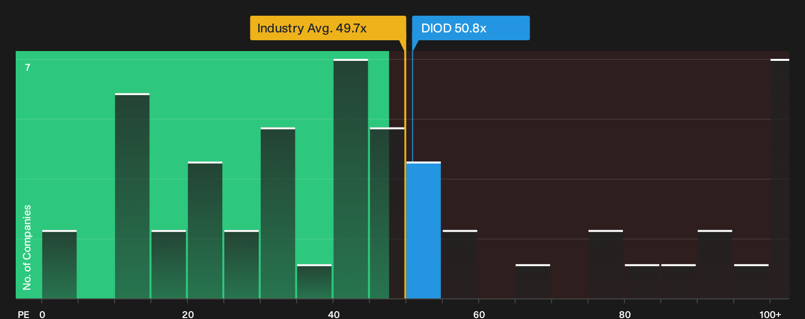The height and width of the screenshot is (319, 805).
Task: Click the bar at PE 65-70
Action: [533, 282]
